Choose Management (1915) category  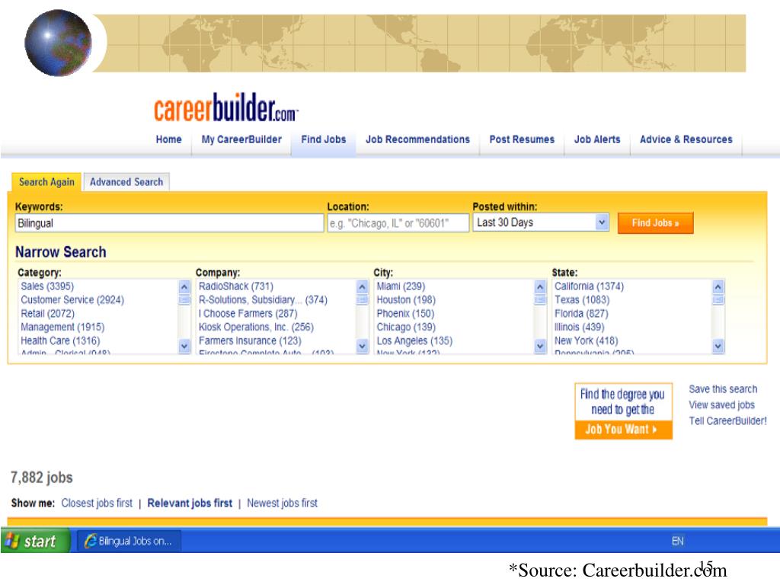click(62, 327)
